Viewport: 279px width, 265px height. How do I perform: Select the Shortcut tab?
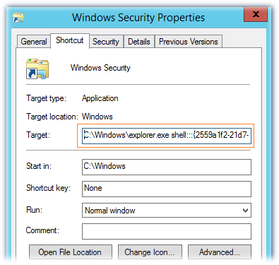coord(70,40)
